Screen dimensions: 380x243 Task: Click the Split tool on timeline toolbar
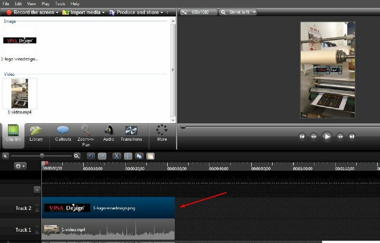128,156
